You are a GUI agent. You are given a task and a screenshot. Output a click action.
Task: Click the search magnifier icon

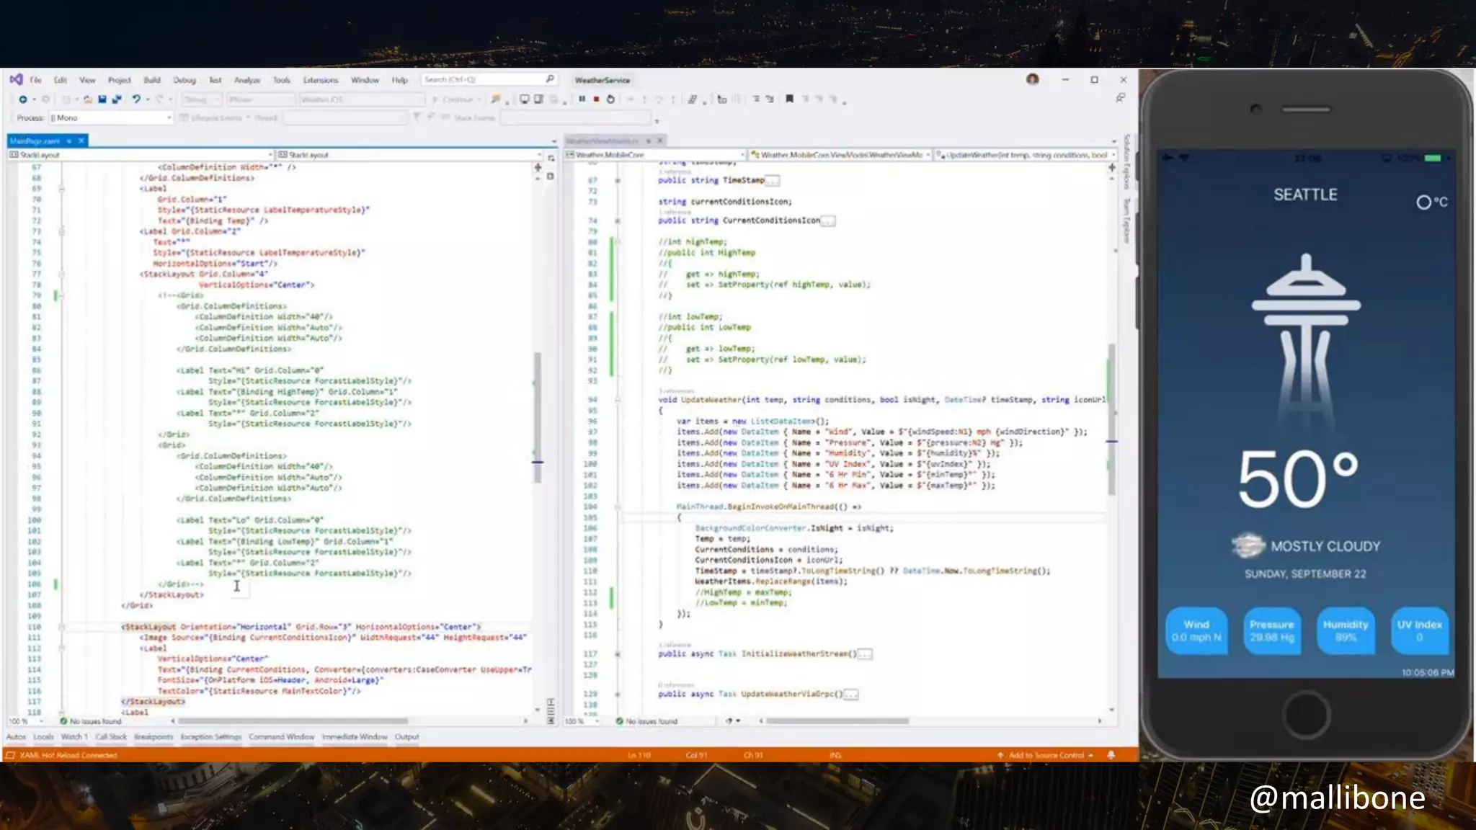click(x=550, y=79)
